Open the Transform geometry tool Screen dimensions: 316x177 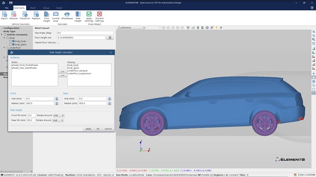25,15
